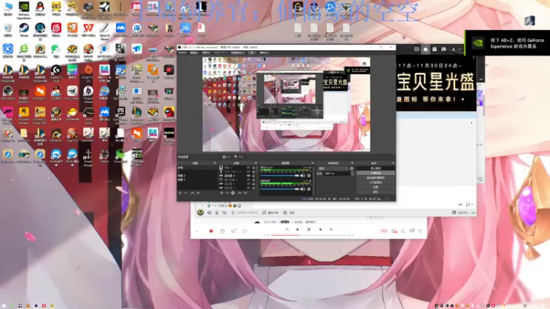This screenshot has width=550, height=309.
Task: Launch WPS Office from the desktop
Action: tap(89, 30)
